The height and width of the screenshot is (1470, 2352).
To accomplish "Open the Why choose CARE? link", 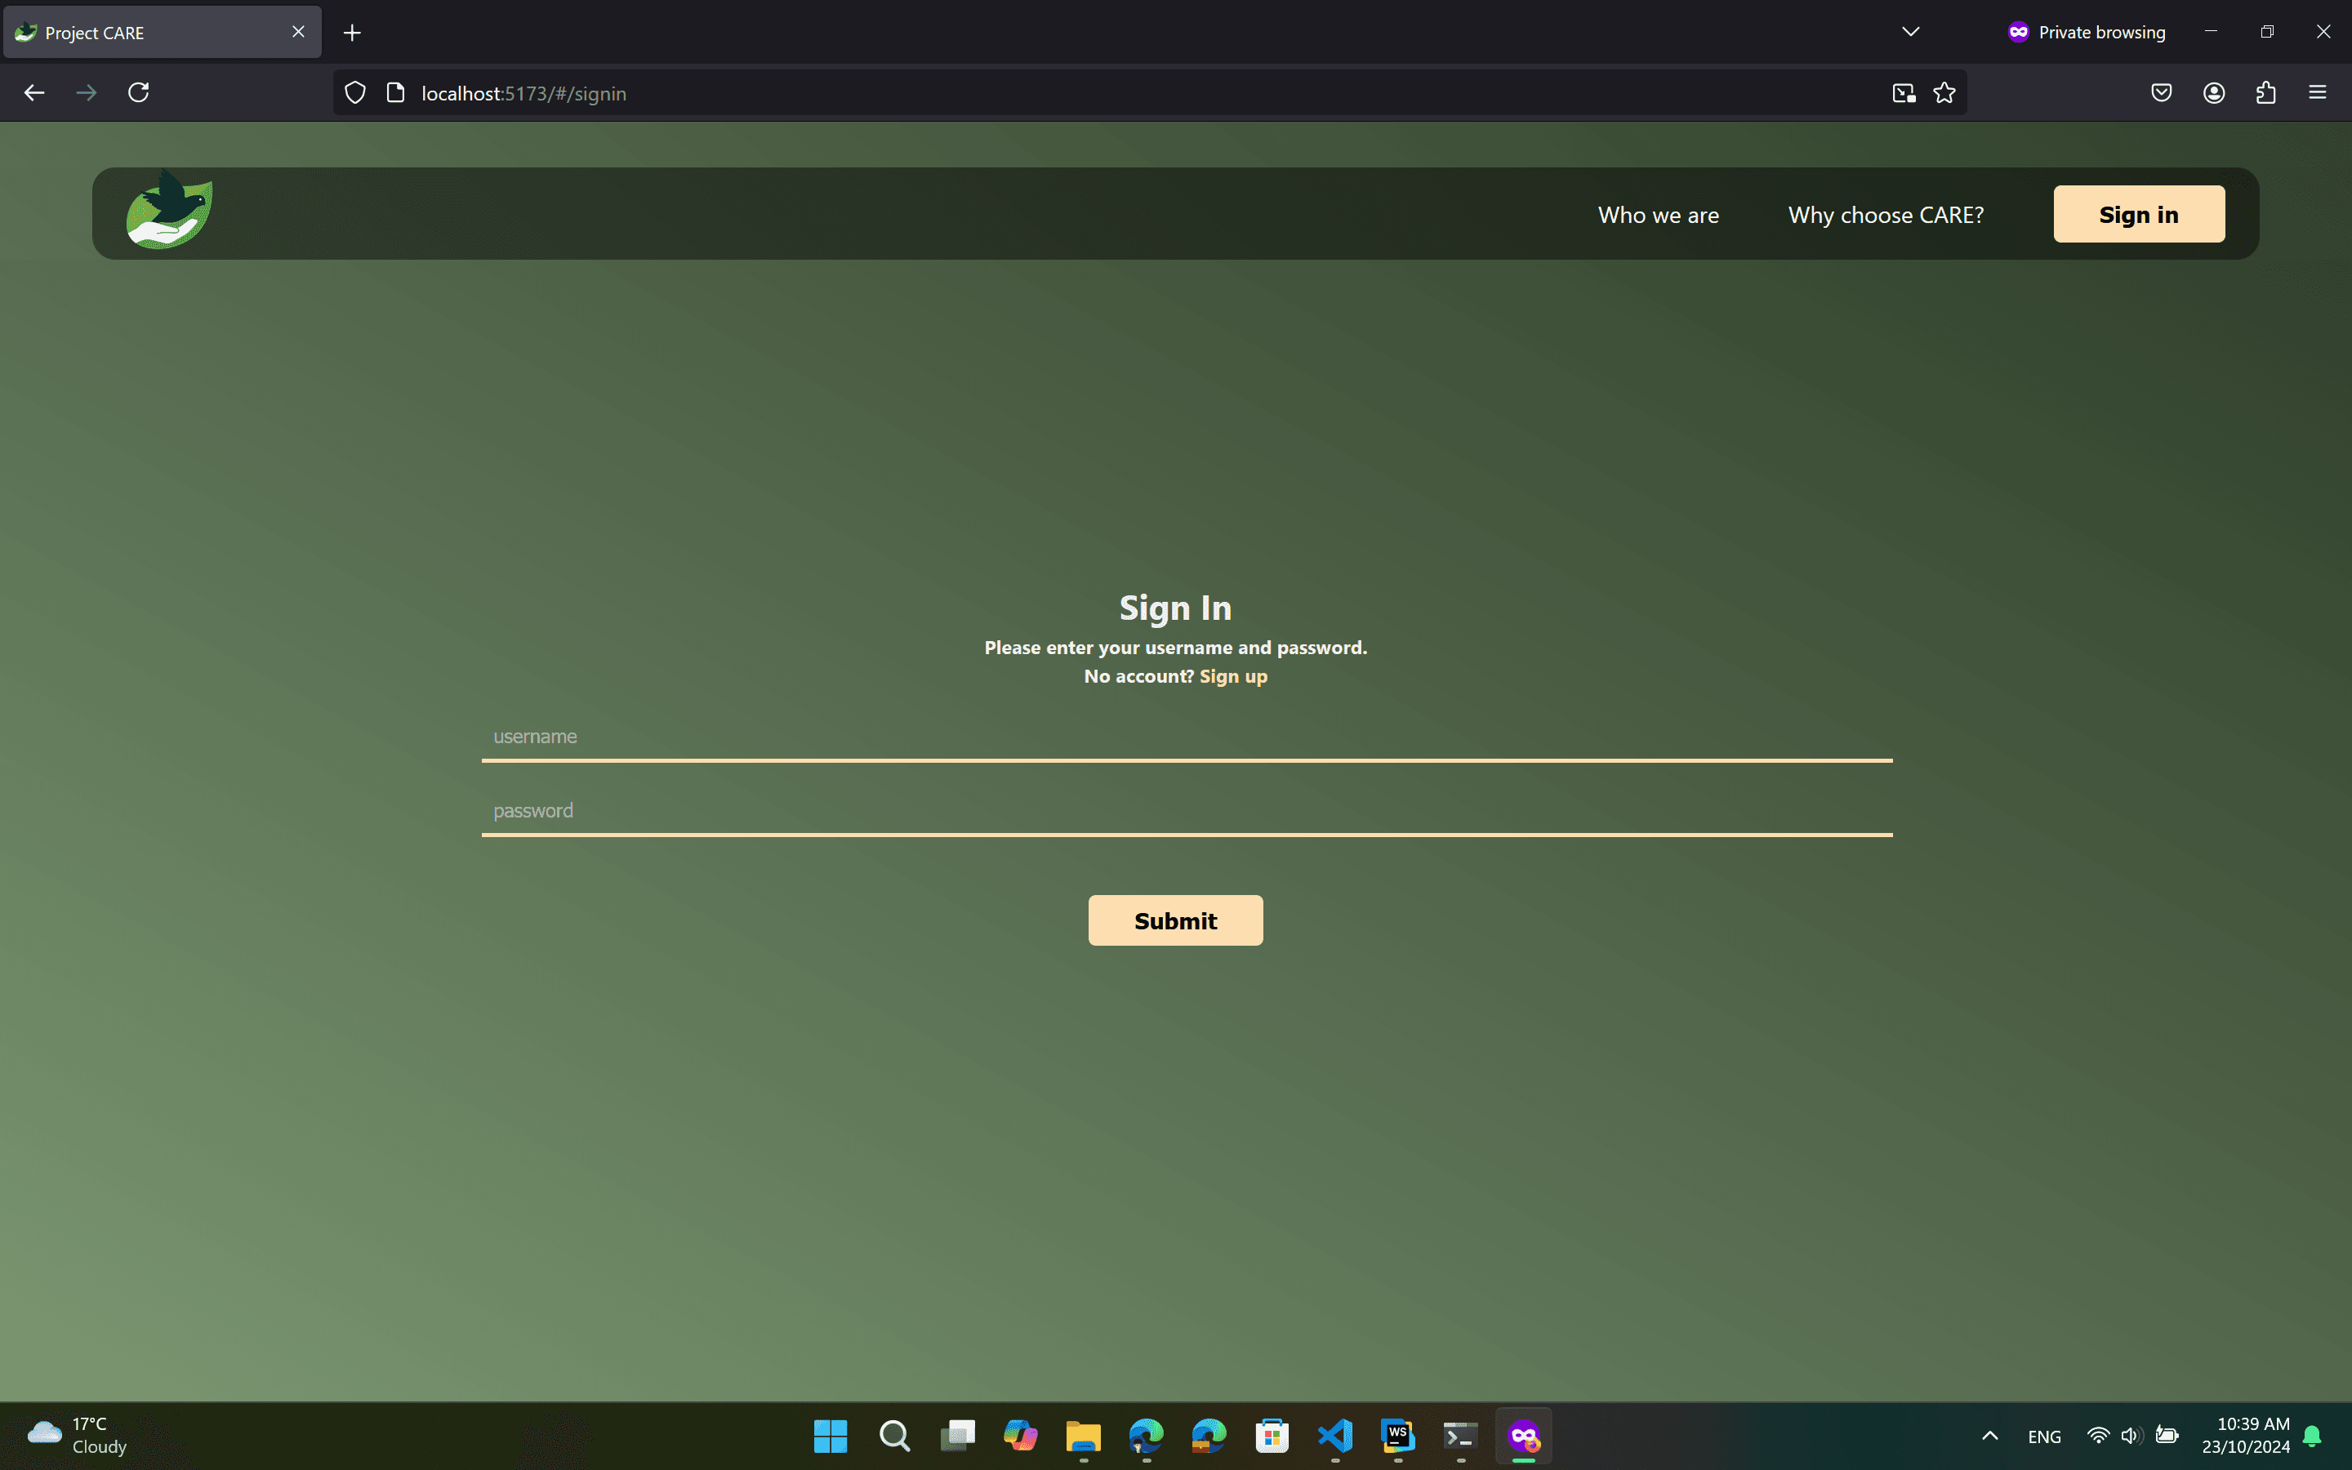I will [1886, 215].
